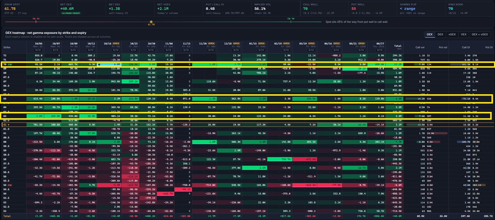Click the Total GEX column header
The height and width of the screenshot is (220, 495).
click(398, 47)
